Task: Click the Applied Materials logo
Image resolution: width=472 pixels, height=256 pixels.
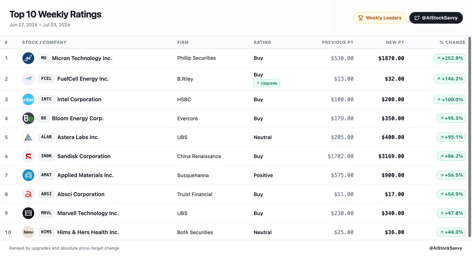Action: coord(28,175)
